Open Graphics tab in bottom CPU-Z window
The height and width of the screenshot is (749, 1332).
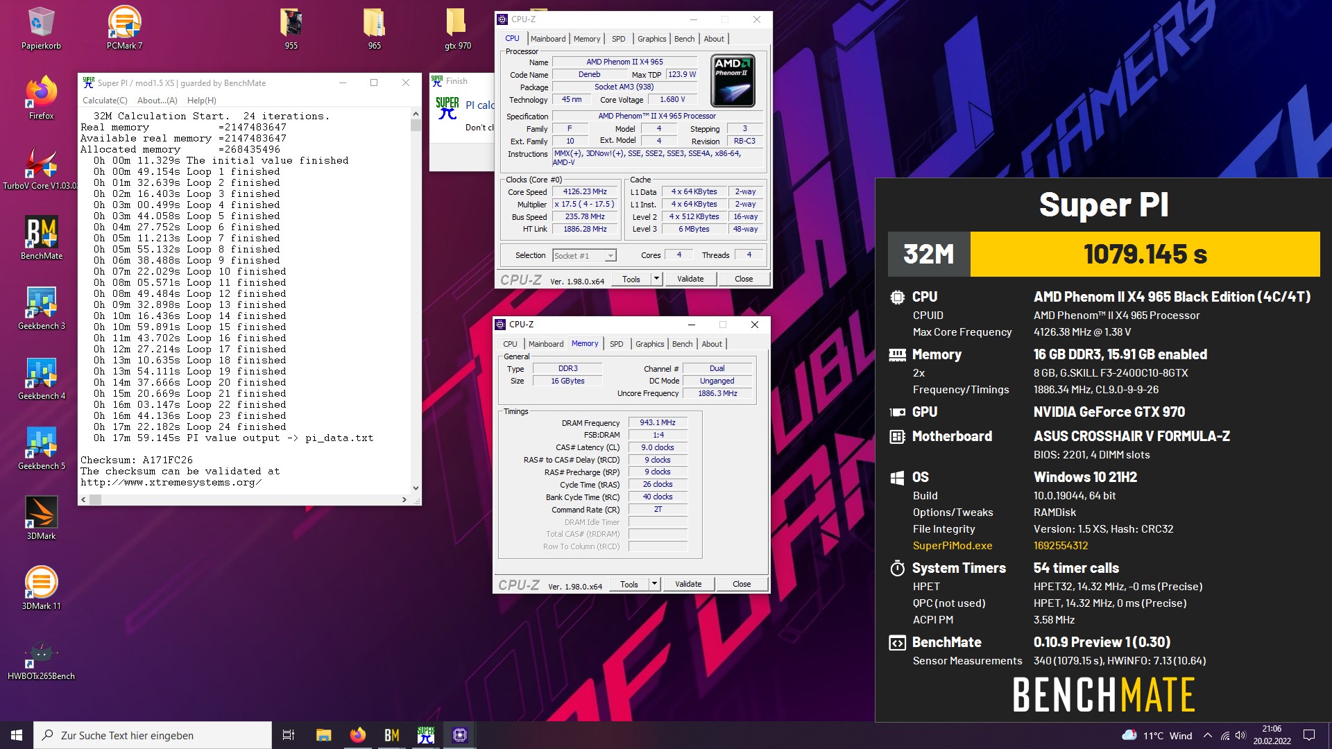(x=649, y=344)
